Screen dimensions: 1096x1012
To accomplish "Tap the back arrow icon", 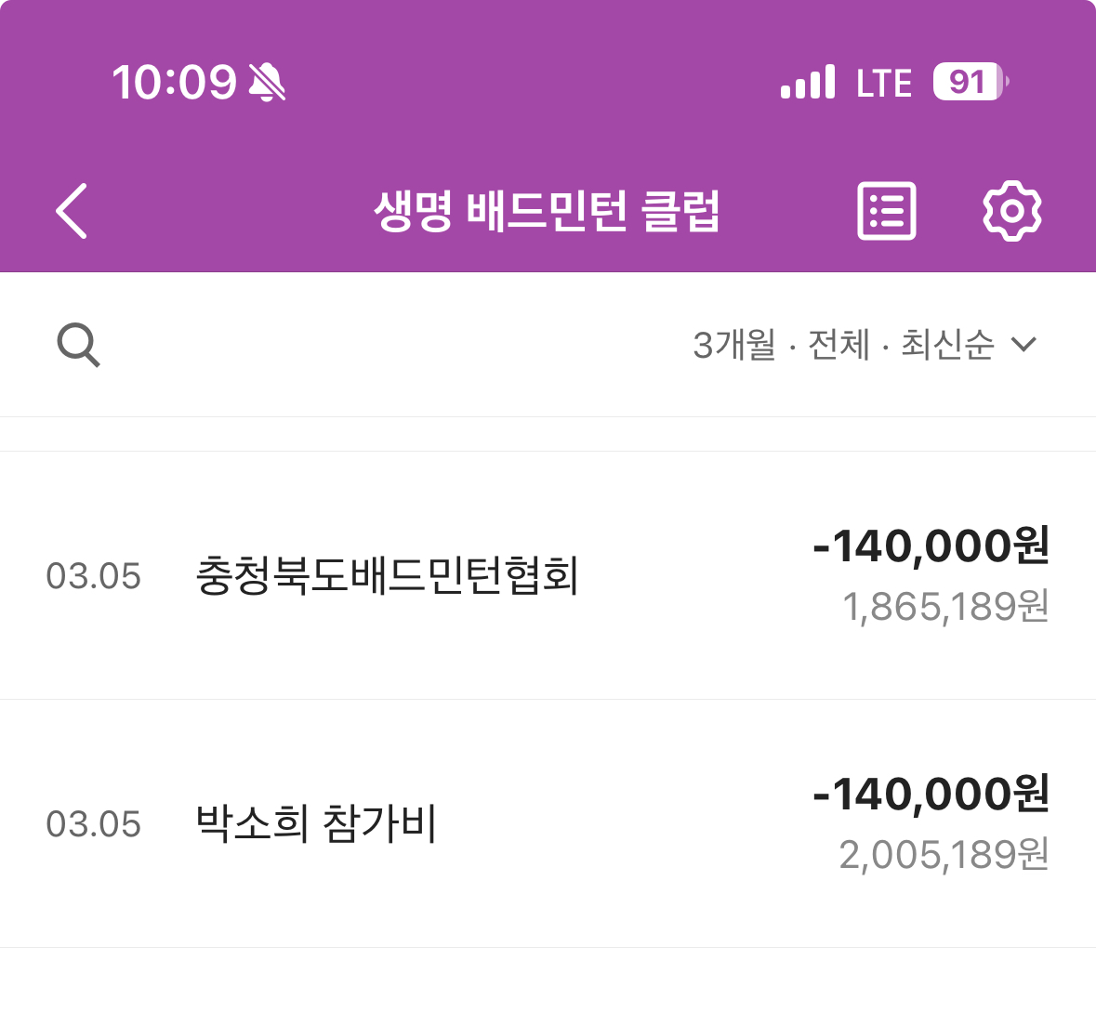I will pyautogui.click(x=72, y=211).
